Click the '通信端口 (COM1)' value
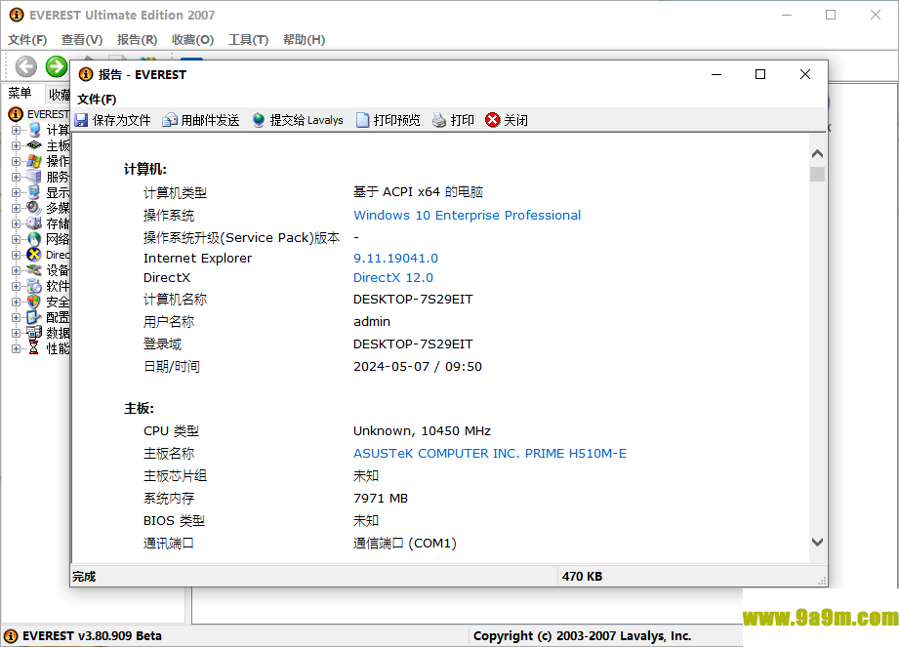The height and width of the screenshot is (647, 899). click(405, 544)
